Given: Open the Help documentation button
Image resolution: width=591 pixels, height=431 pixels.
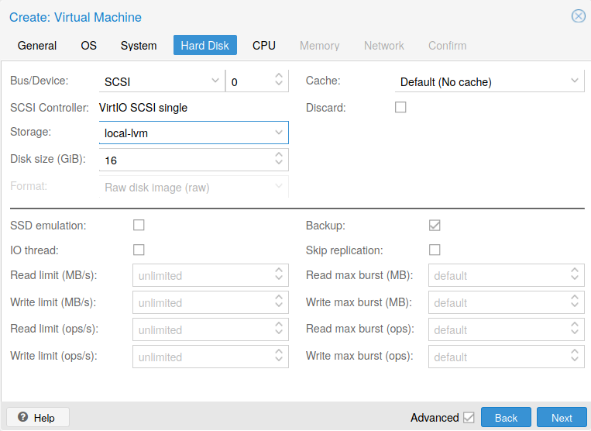Looking at the screenshot, I should pyautogui.click(x=37, y=418).
